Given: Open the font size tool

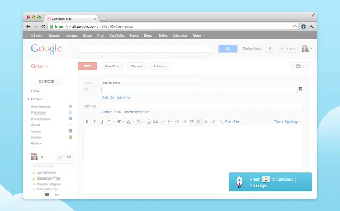Looking at the screenshot, I should point(120,121).
